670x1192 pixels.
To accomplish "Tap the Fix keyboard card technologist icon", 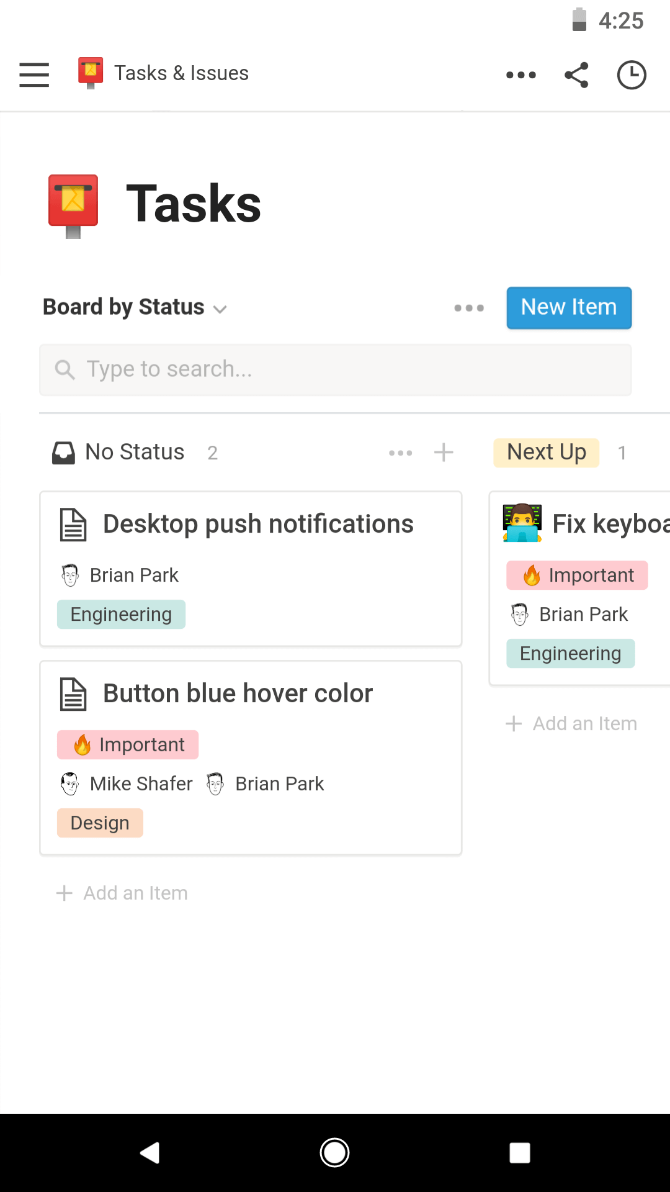I will [522, 523].
